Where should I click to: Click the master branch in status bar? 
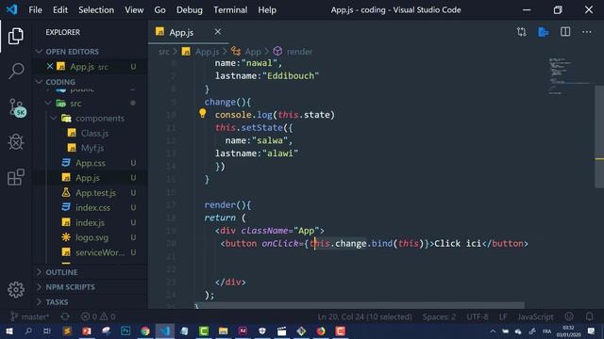tap(30, 316)
